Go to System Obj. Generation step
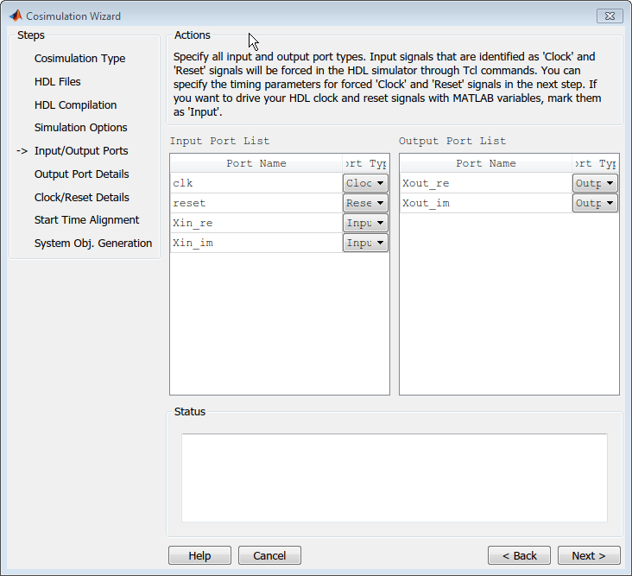 point(93,243)
